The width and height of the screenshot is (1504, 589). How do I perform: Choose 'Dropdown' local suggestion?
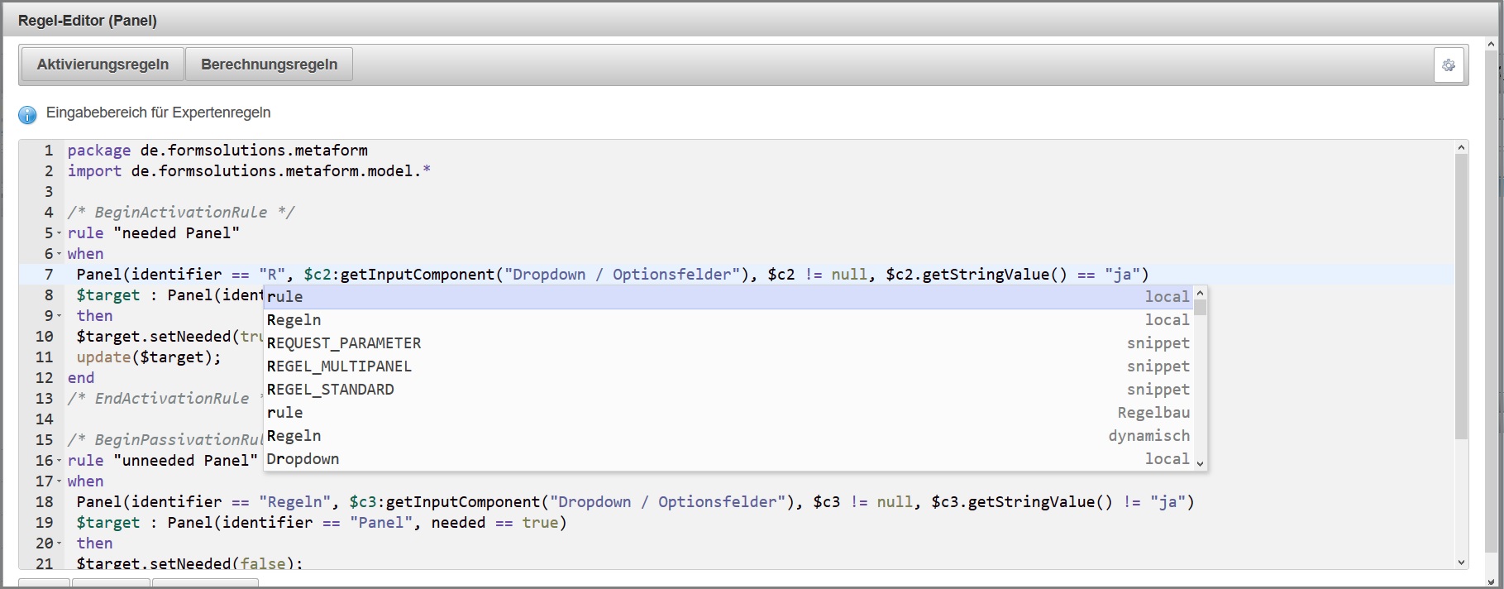(x=728, y=459)
